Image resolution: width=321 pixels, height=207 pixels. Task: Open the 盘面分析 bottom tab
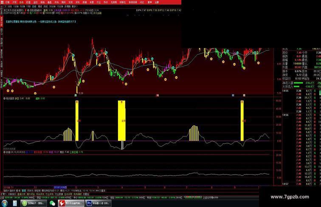coord(21,194)
